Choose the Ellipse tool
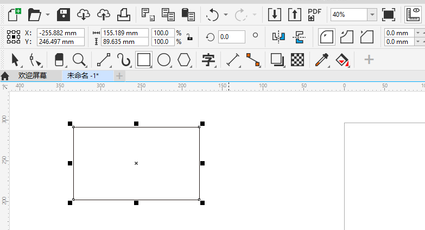This screenshot has width=425, height=230. pyautogui.click(x=164, y=59)
